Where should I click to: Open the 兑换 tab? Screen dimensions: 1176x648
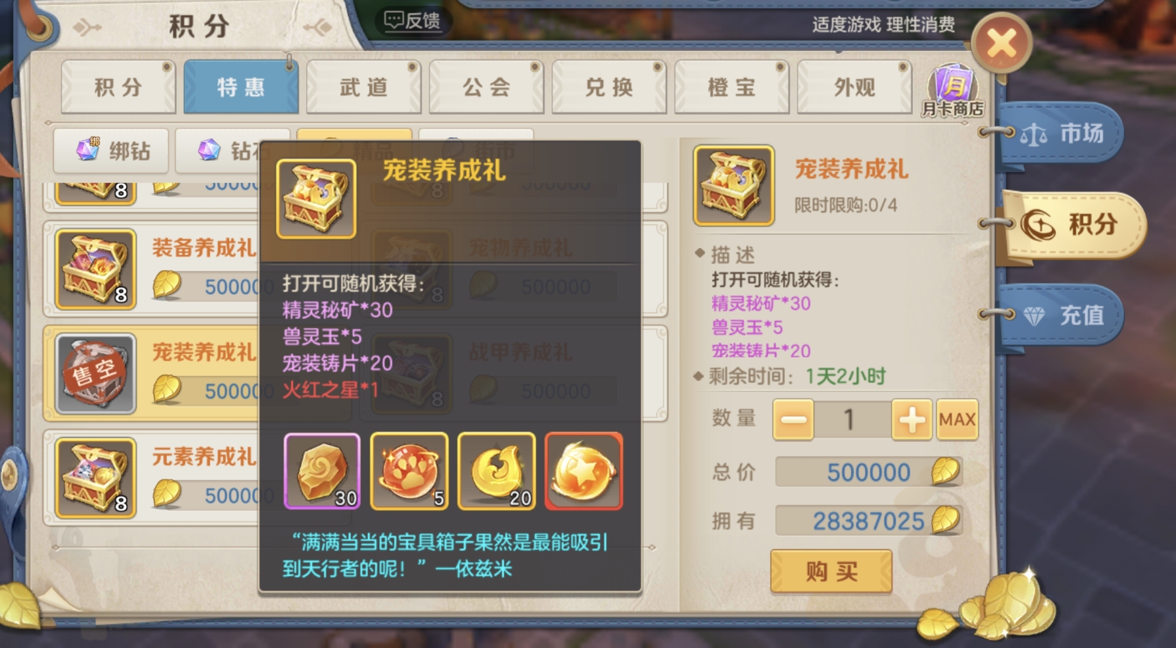609,87
